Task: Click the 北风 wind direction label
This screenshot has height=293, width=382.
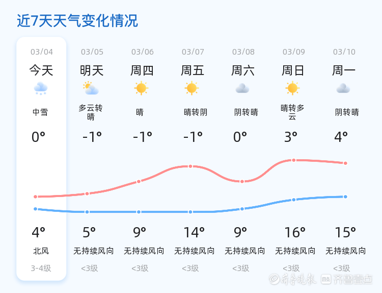Action: (x=41, y=251)
